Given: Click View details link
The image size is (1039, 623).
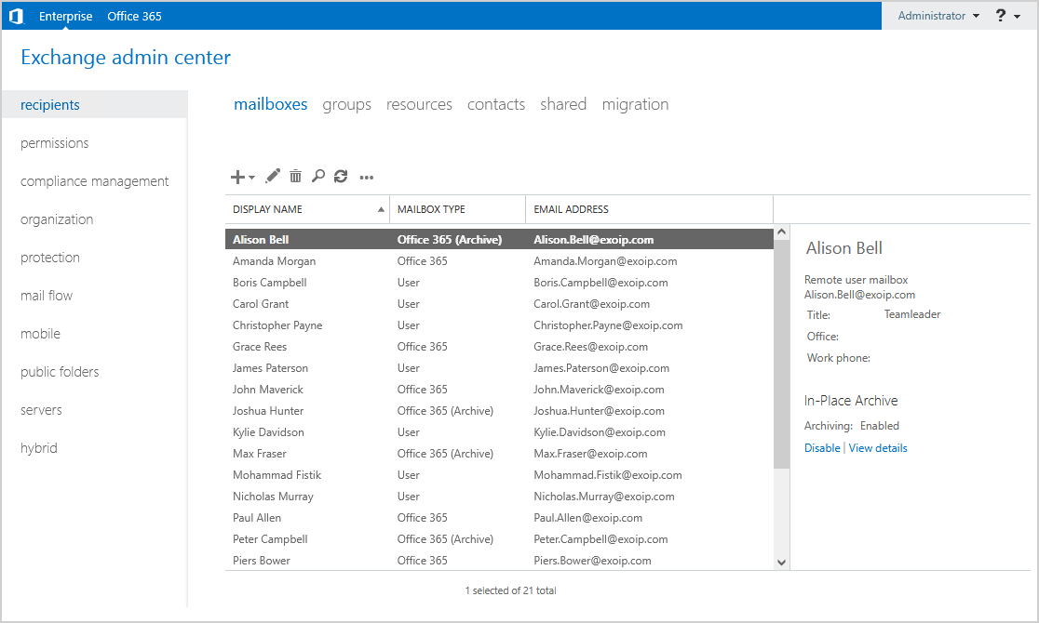Looking at the screenshot, I should (878, 448).
